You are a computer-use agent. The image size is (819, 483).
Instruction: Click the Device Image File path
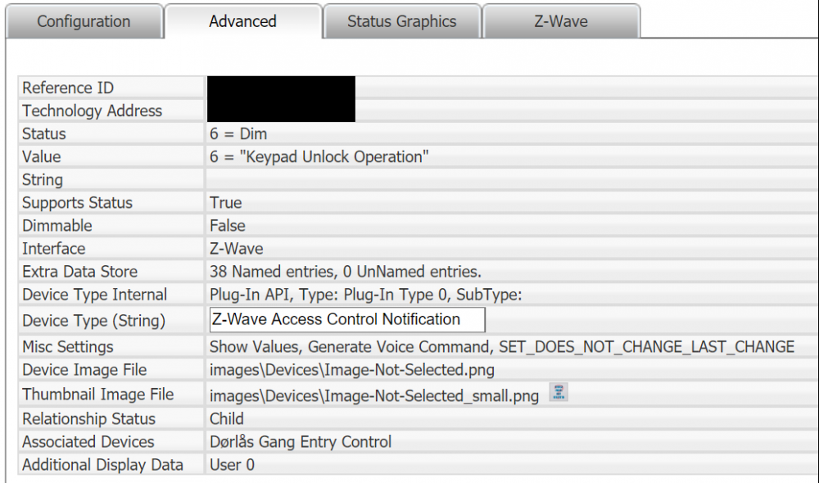352,370
